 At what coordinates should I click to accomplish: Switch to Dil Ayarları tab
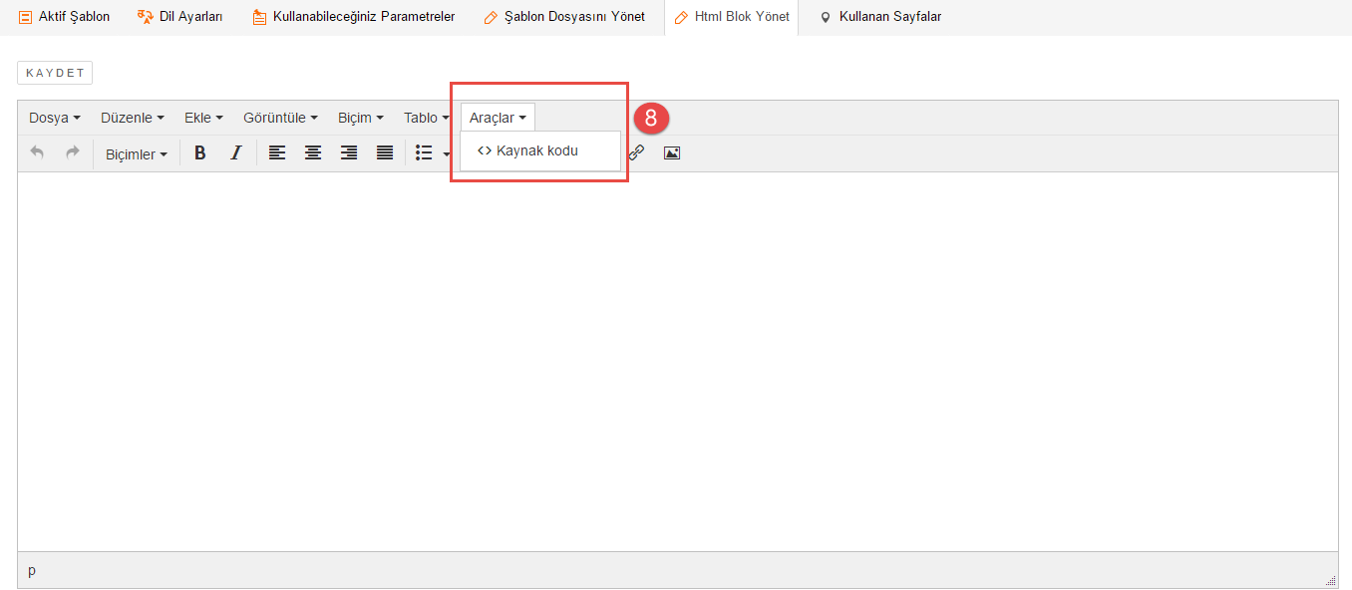click(x=179, y=17)
